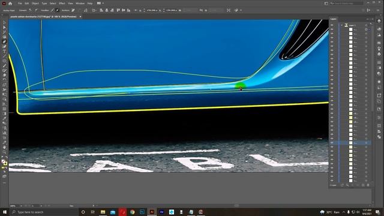Open File Explorer from the taskbar

pyautogui.click(x=103, y=212)
